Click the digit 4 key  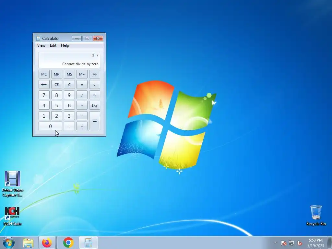[x=44, y=105]
